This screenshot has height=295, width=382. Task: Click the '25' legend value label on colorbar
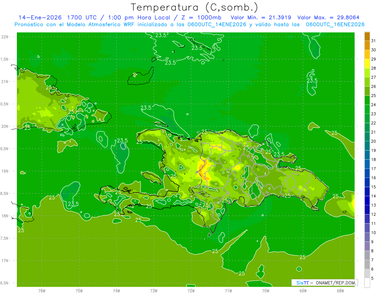point(373,95)
